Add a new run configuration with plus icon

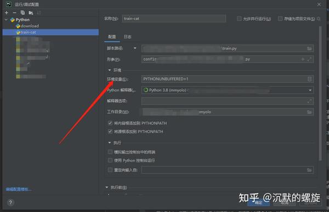click(x=7, y=13)
